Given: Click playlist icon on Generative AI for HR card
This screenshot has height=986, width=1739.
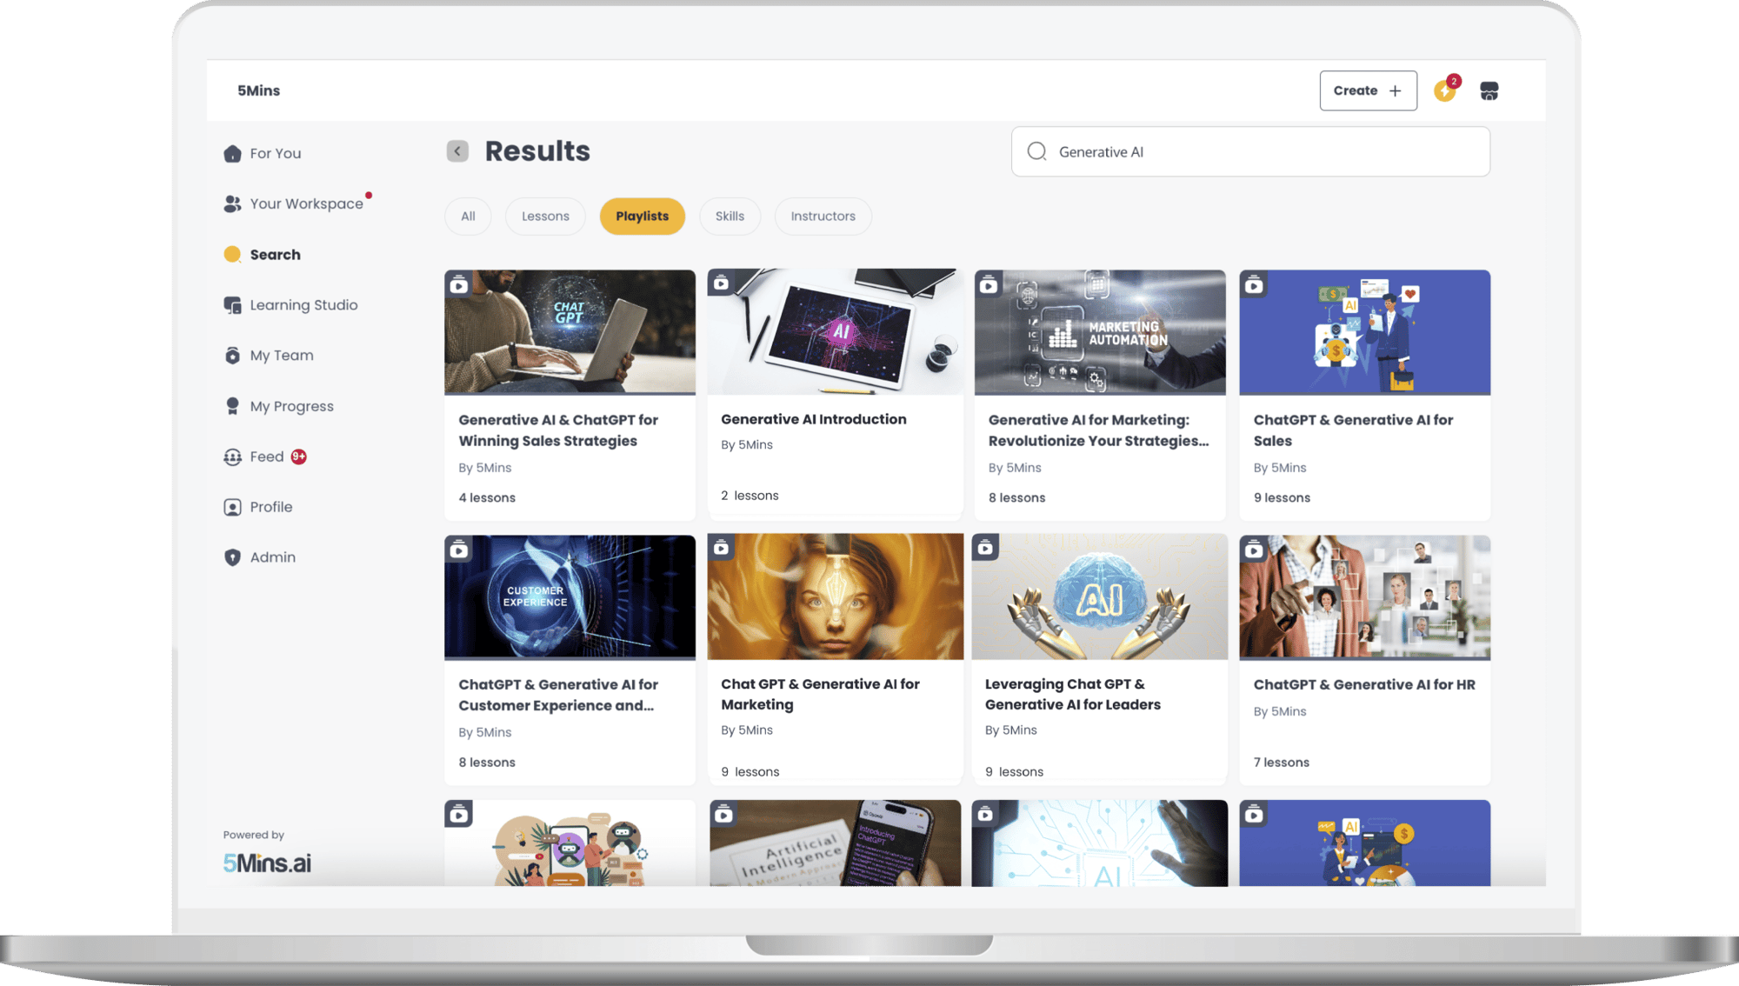Looking at the screenshot, I should [x=1254, y=550].
